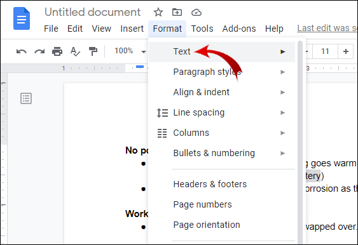Run spelling and grammar check
Screen dimensions: 358x245
pos(75,51)
